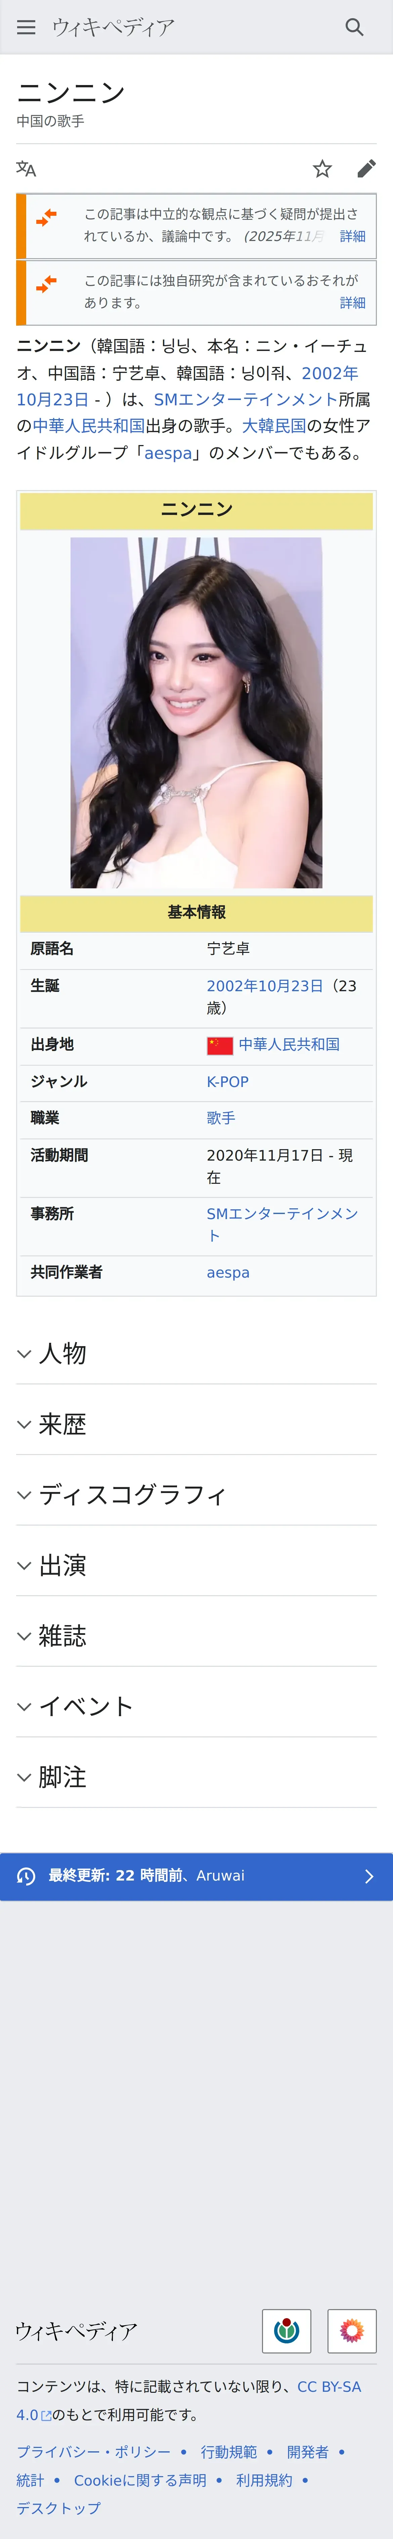Open the プライバシー・ポリシー footer link
The image size is (393, 2539).
[x=93, y=2451]
